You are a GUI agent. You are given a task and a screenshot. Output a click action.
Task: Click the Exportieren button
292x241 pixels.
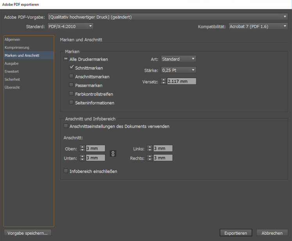pos(236,233)
